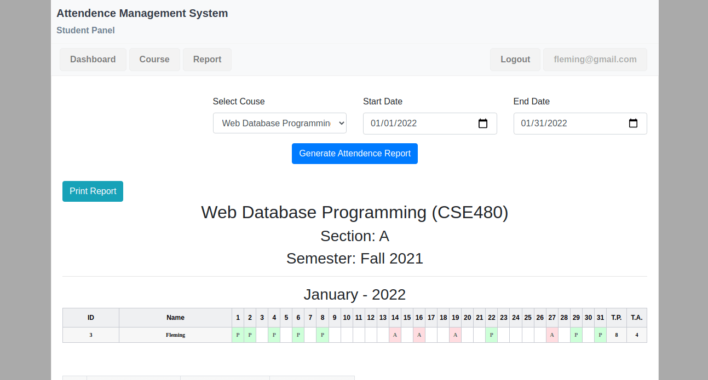Viewport: 708px width, 380px height.
Task: Open the Report menu item
Action: coord(207,60)
